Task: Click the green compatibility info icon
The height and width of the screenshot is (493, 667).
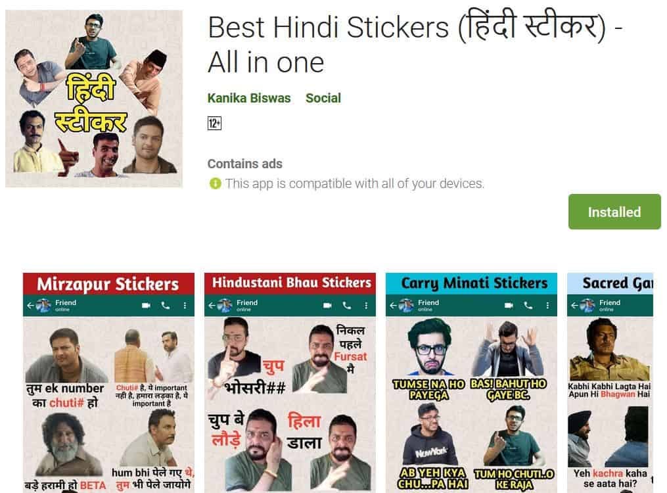Action: coord(216,184)
